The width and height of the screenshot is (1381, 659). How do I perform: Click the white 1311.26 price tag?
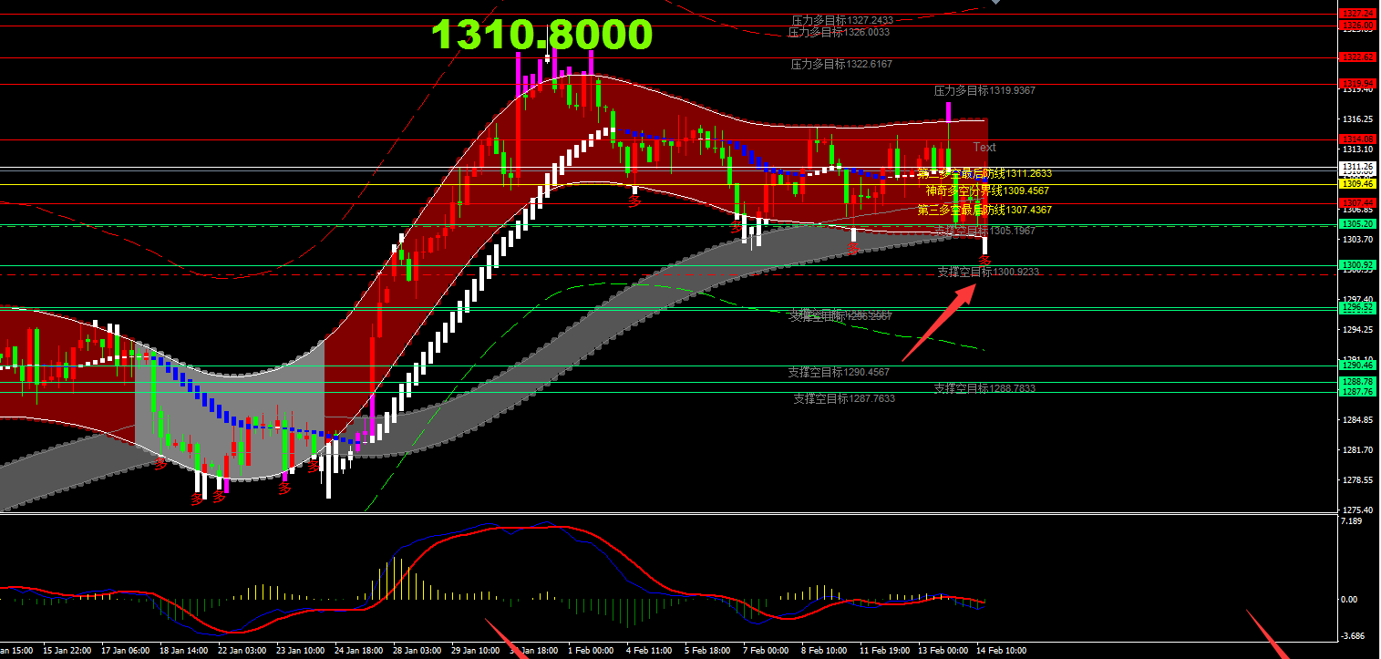(x=1357, y=167)
